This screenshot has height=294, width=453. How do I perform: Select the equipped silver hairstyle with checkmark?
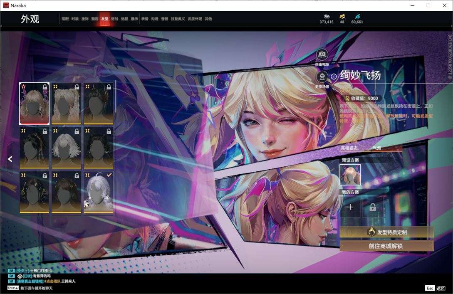coord(98,192)
